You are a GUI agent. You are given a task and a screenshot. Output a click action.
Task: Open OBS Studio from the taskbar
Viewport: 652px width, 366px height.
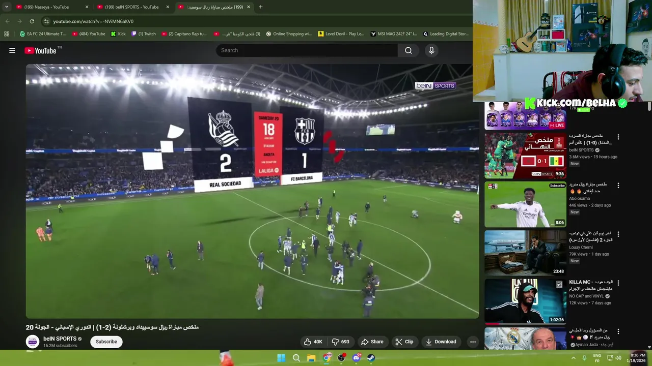pyautogui.click(x=341, y=358)
